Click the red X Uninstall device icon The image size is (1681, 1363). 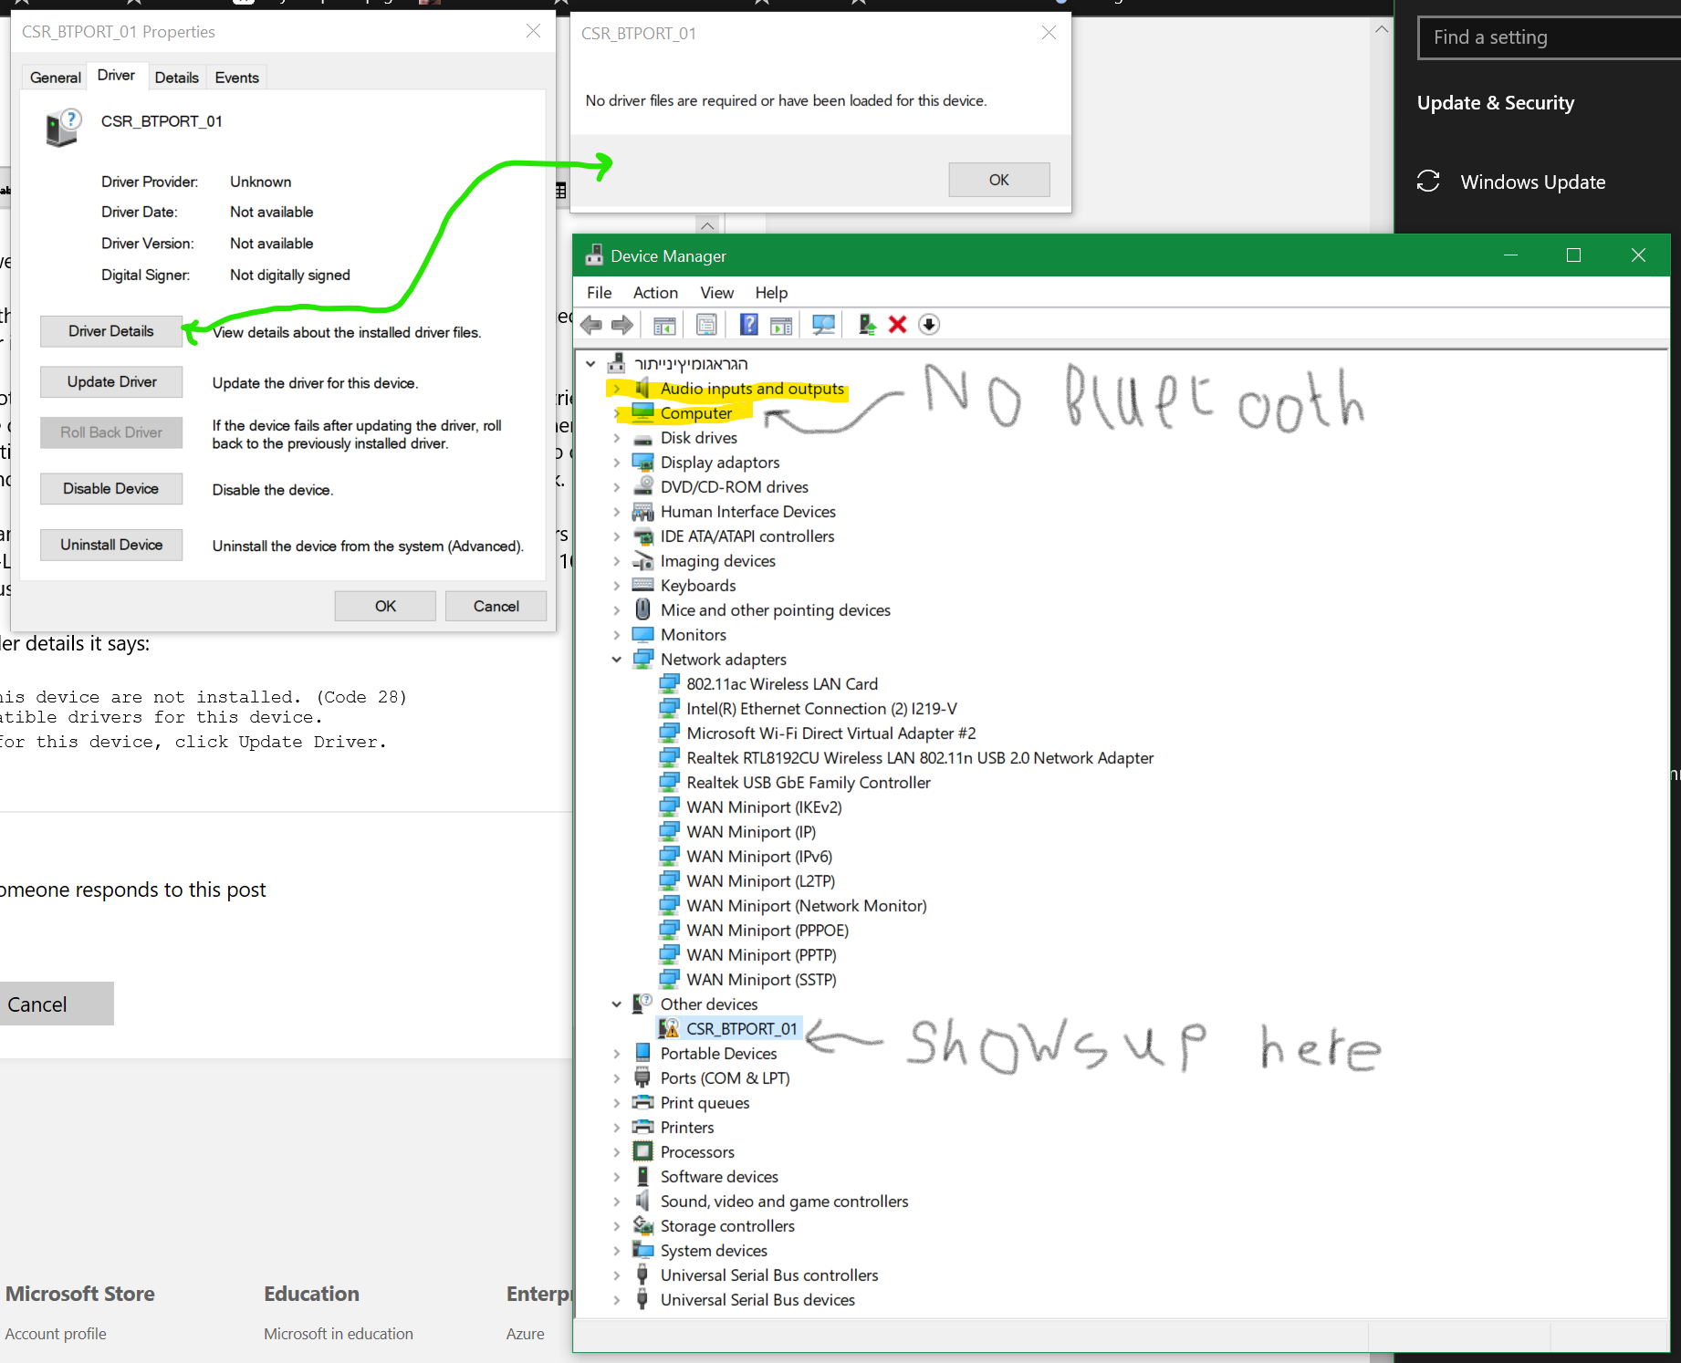[898, 325]
